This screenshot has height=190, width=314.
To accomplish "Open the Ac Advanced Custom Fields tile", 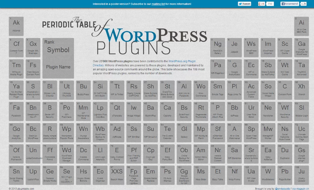I will tap(251, 90).
